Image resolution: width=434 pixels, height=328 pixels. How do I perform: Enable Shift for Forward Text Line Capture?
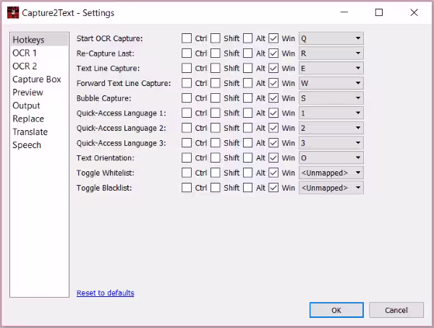[216, 83]
